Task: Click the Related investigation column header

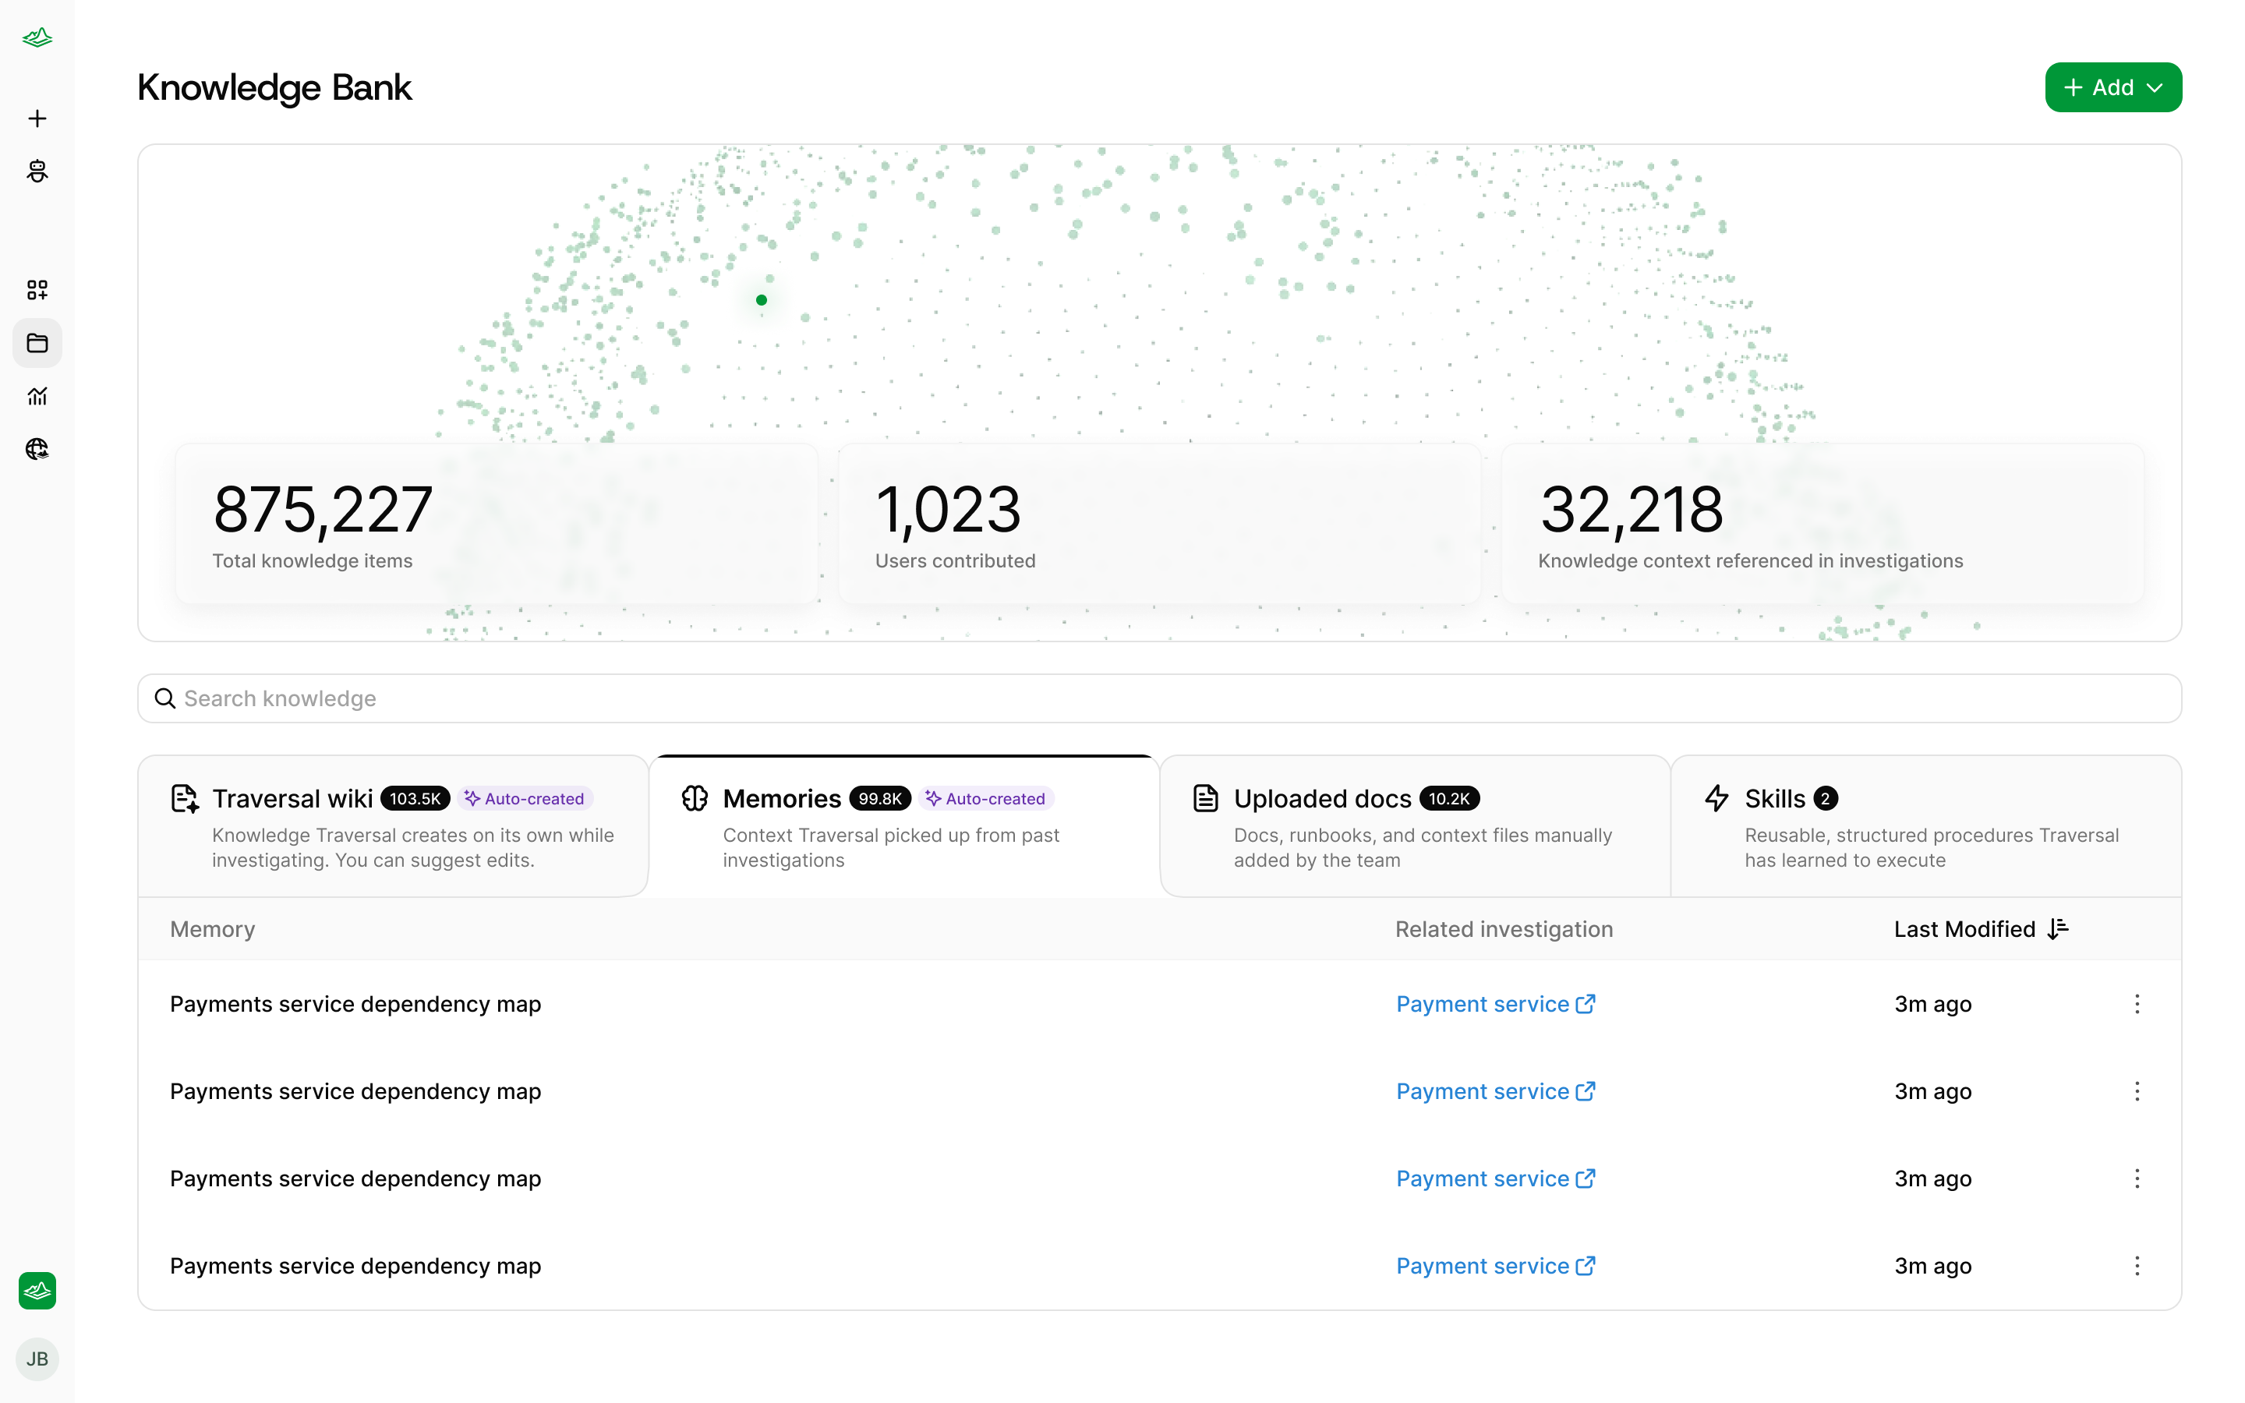Action: point(1504,929)
